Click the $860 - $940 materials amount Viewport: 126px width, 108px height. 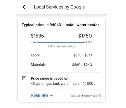[x=82, y=65]
